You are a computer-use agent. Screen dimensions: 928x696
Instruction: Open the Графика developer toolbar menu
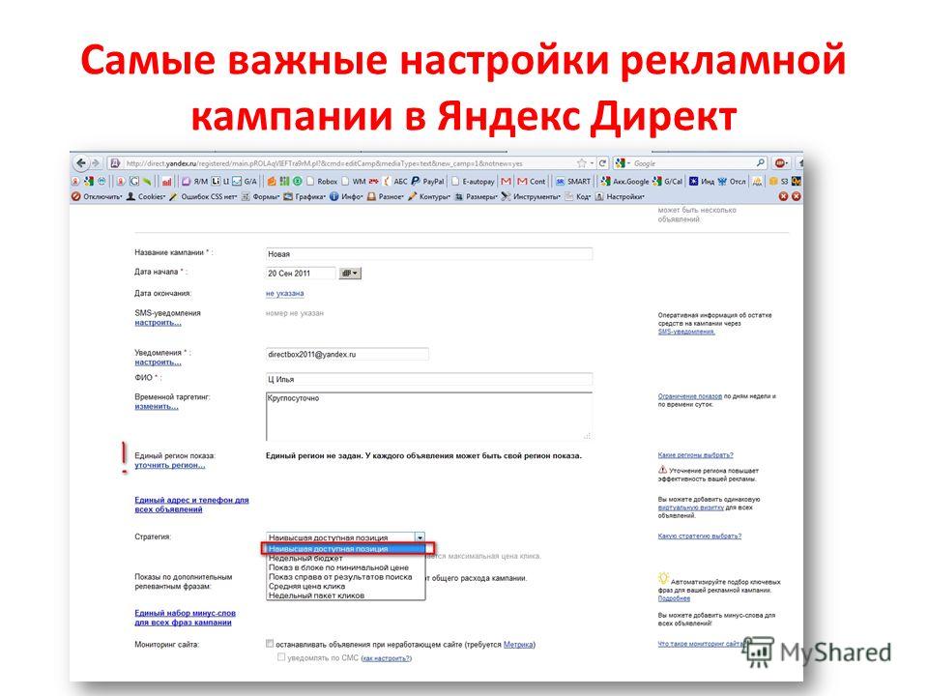coord(304,196)
